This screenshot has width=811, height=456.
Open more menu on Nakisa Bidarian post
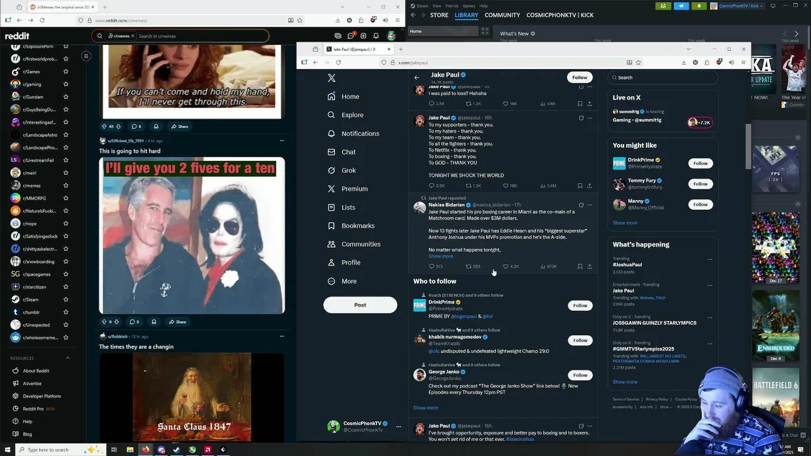(x=590, y=205)
